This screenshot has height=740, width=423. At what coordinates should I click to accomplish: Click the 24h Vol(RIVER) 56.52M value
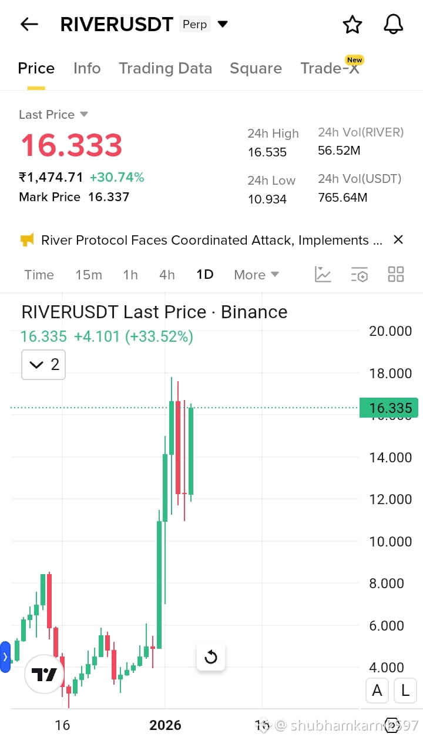pos(339,151)
